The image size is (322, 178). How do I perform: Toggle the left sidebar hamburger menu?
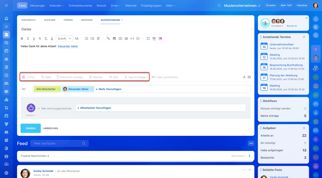click(x=6, y=6)
